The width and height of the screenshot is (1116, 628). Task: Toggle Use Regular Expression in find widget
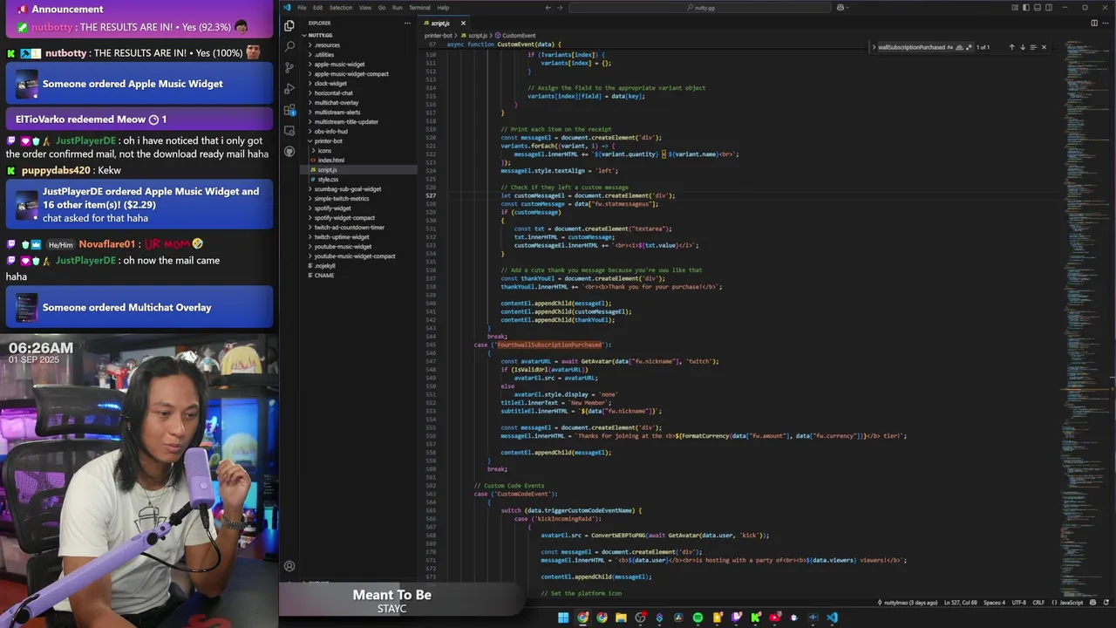tap(969, 47)
